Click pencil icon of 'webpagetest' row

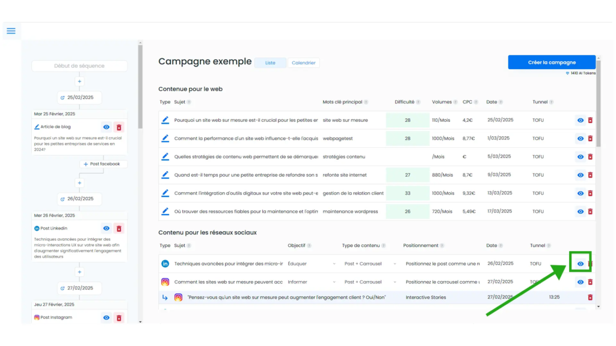pos(165,138)
